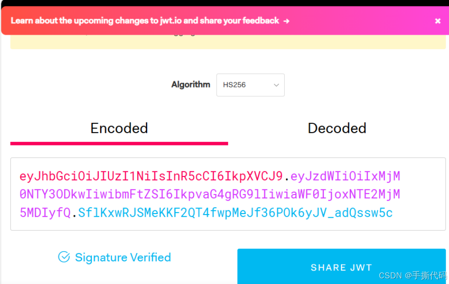Click the 'Signature Verified' status text
449x284 pixels.
tap(123, 258)
